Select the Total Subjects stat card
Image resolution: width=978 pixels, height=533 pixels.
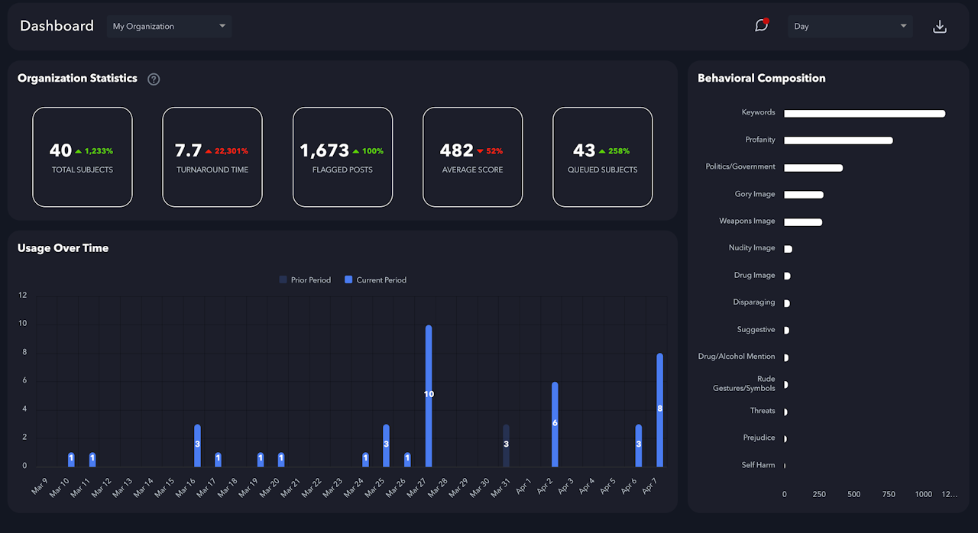coord(83,157)
